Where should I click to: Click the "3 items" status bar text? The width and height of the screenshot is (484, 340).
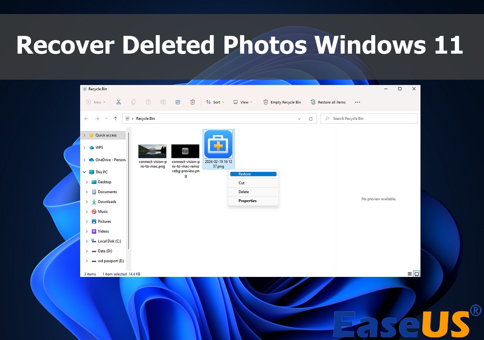90,274
